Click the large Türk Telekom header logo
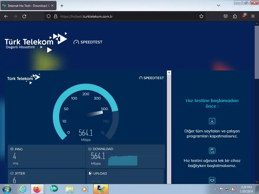This screenshot has width=259, height=194. pyautogui.click(x=36, y=42)
